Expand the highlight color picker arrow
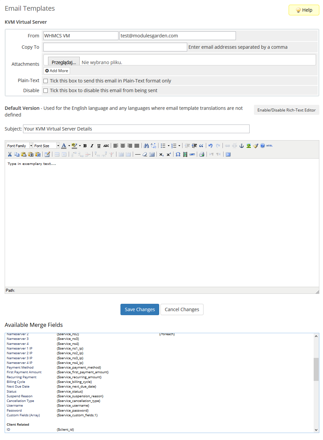323x440 pixels. click(x=80, y=146)
